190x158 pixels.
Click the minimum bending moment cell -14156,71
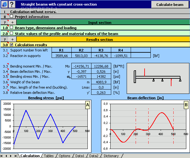(81, 66)
